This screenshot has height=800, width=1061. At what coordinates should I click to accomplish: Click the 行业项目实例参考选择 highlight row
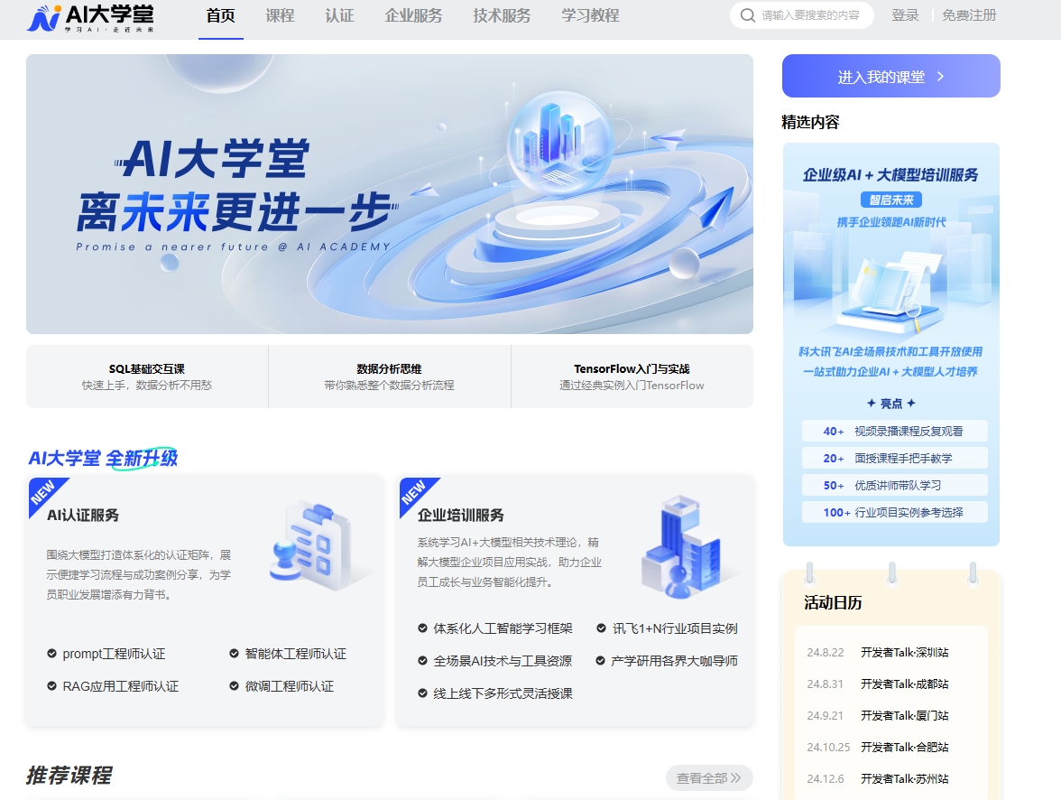tap(895, 512)
